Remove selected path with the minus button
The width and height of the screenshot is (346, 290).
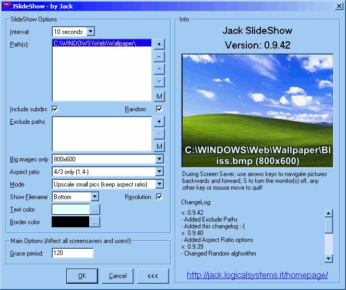[x=159, y=57]
